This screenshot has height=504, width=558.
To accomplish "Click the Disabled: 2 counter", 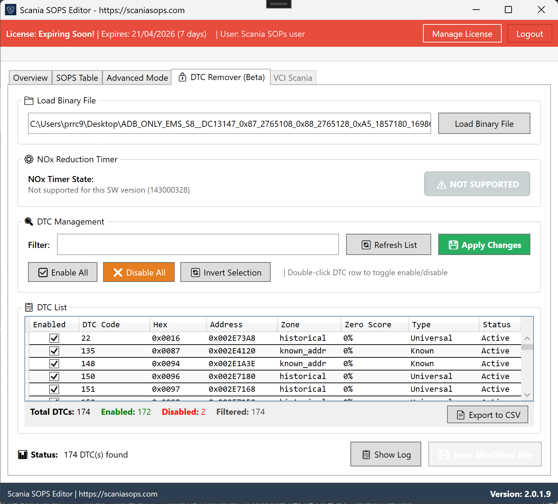I will [184, 412].
